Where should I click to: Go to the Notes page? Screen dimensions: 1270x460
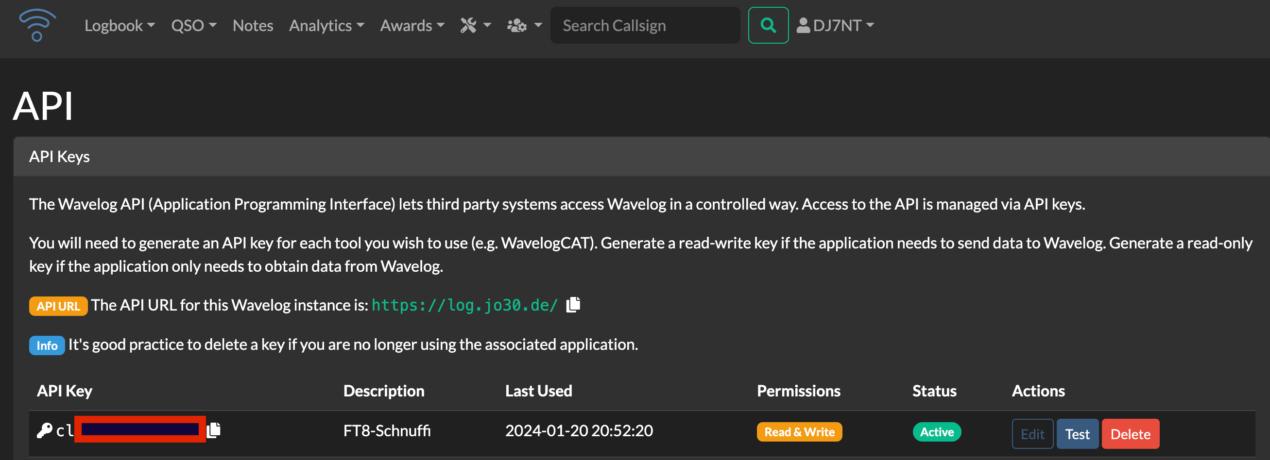tap(253, 25)
